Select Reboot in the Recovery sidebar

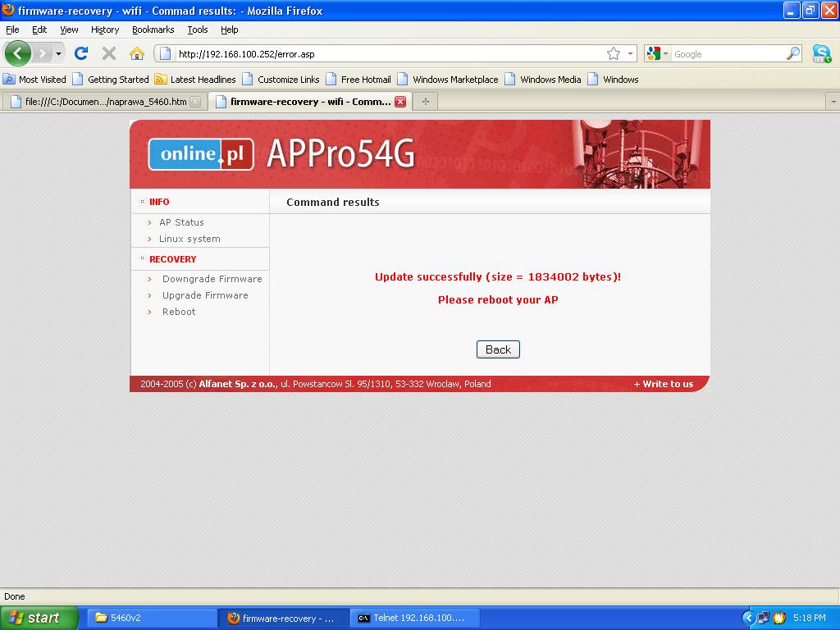click(179, 312)
